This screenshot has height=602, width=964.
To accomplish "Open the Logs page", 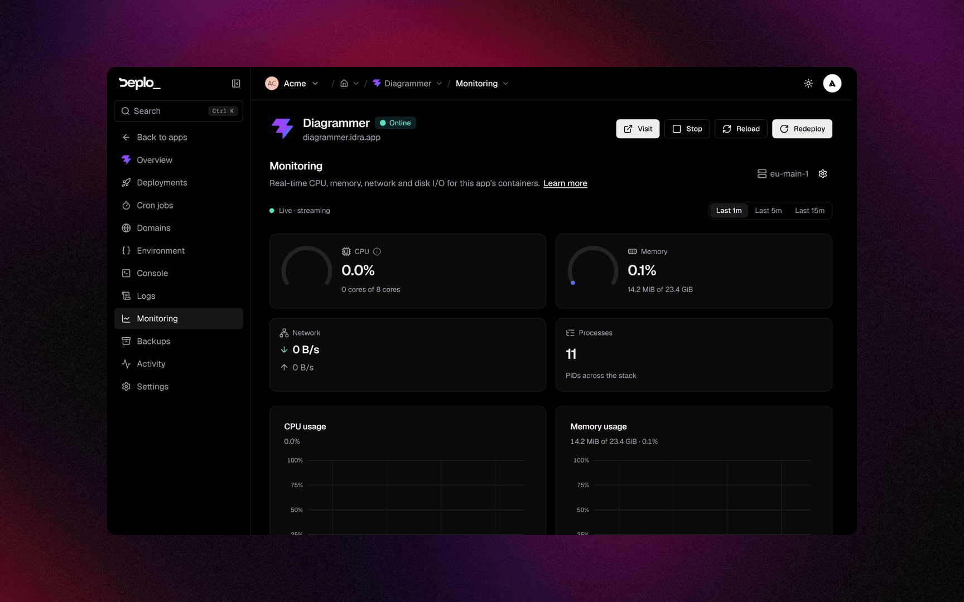I will point(179,296).
